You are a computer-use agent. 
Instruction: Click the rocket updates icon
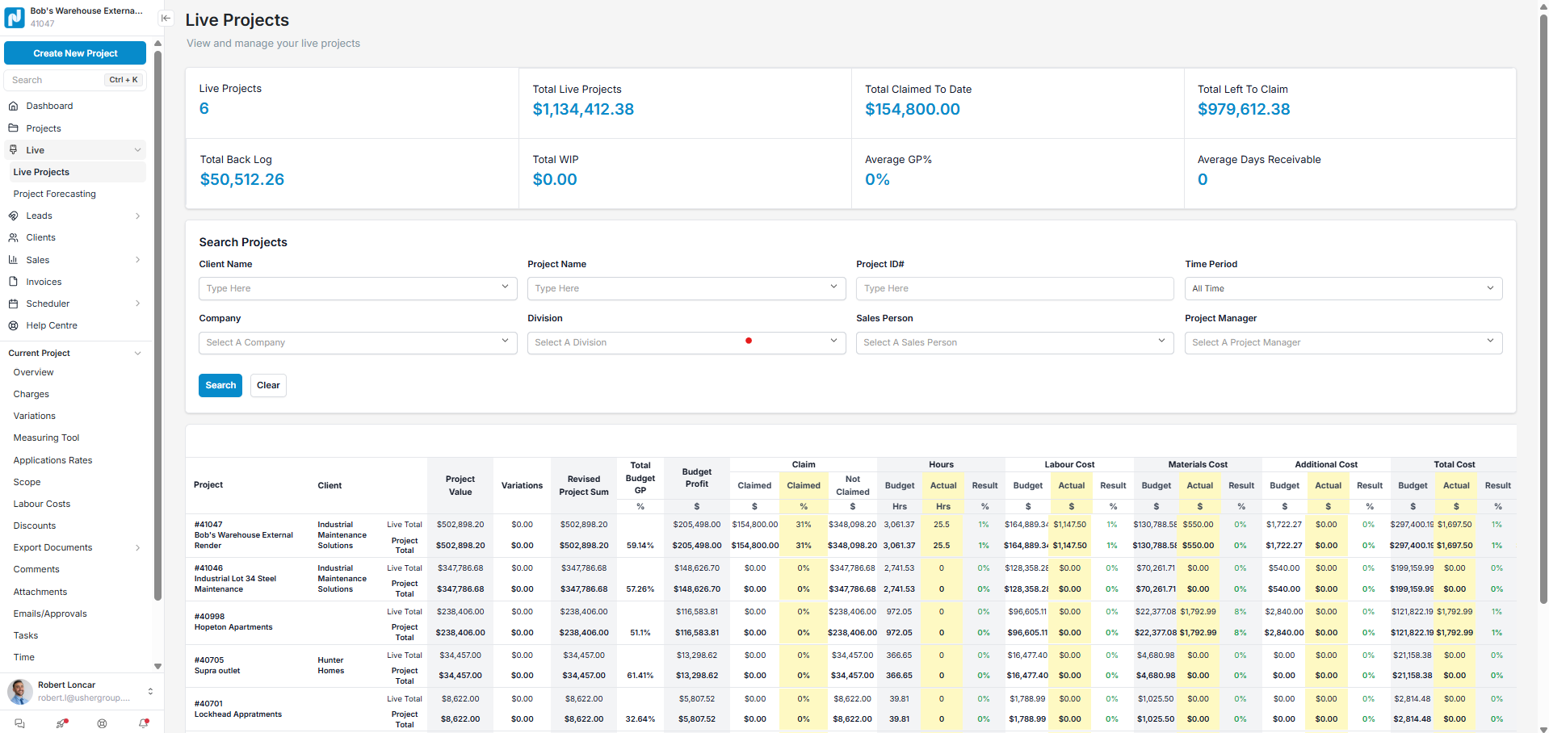61,723
